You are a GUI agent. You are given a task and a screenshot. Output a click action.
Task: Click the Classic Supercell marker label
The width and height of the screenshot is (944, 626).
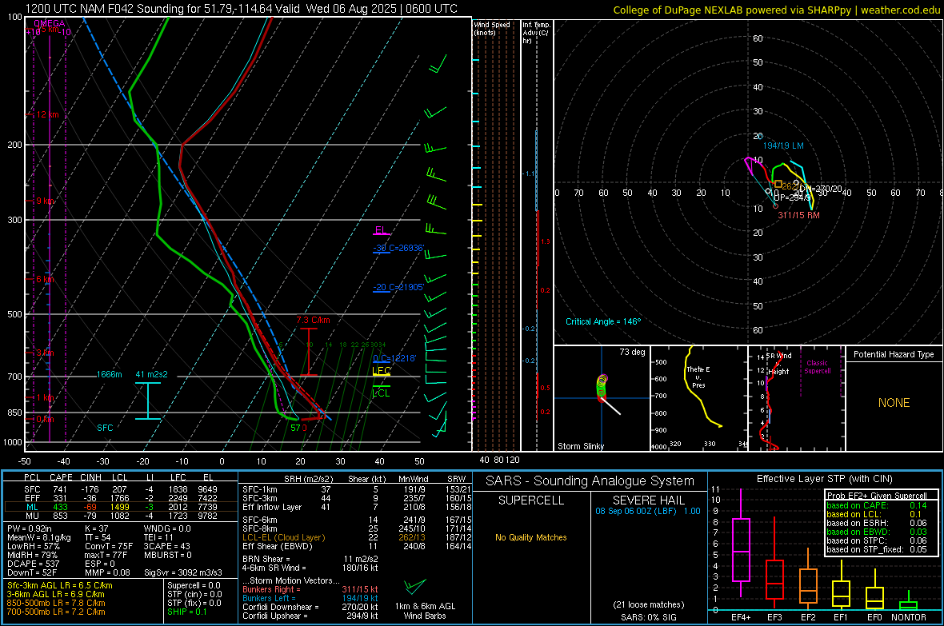(x=818, y=367)
